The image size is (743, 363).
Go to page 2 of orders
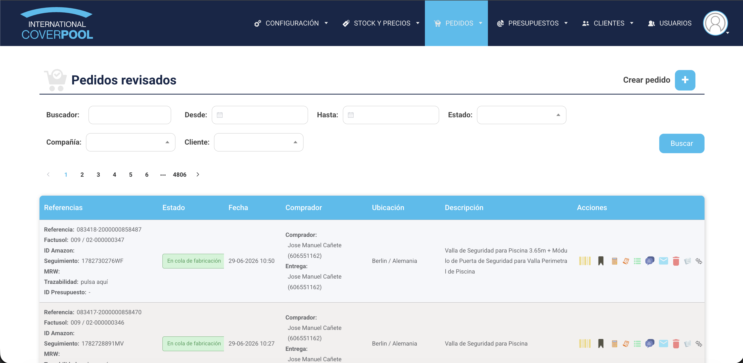click(82, 175)
